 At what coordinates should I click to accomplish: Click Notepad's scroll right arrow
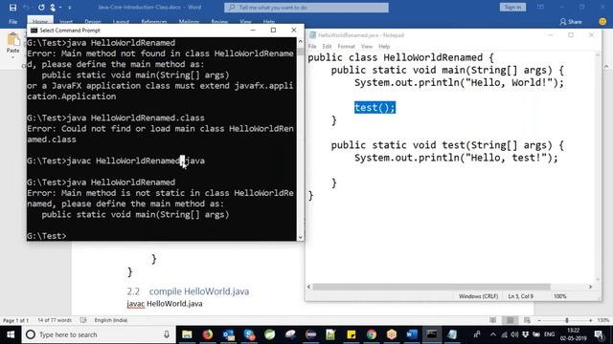tap(590, 287)
